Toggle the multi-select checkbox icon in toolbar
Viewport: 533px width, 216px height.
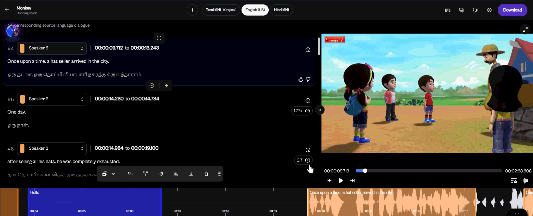105,174
